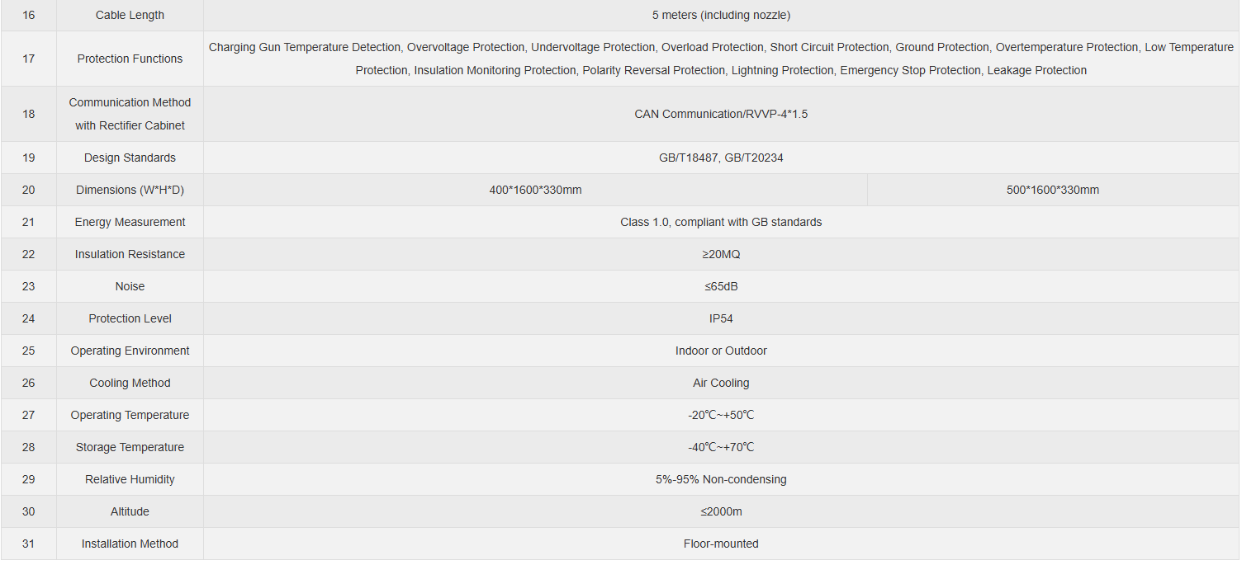Select the Indoor or Outdoor value cell
Viewport: 1242px width, 565px height.
point(721,351)
